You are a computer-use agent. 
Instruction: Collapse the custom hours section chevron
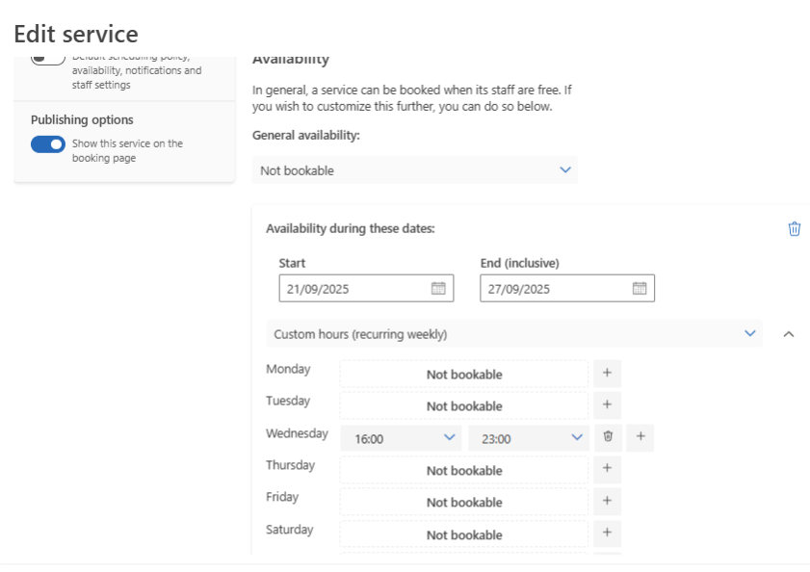pyautogui.click(x=789, y=334)
